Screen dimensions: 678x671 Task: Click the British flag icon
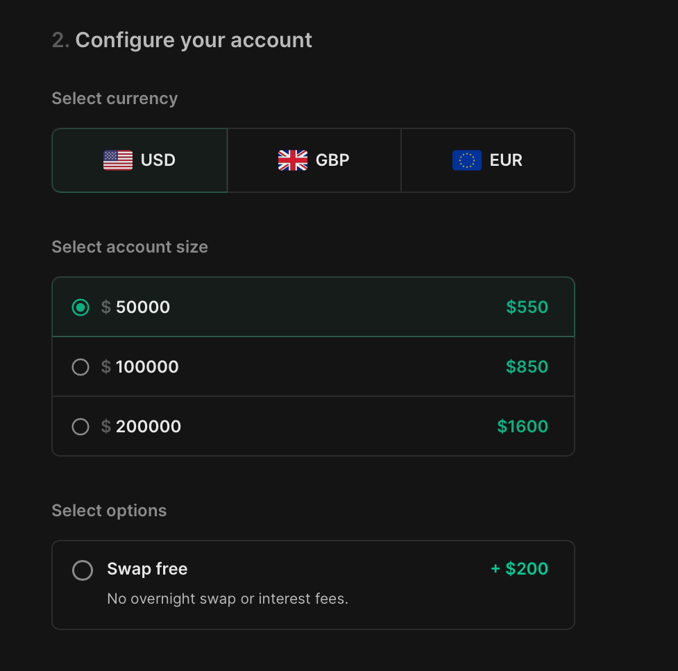click(292, 160)
